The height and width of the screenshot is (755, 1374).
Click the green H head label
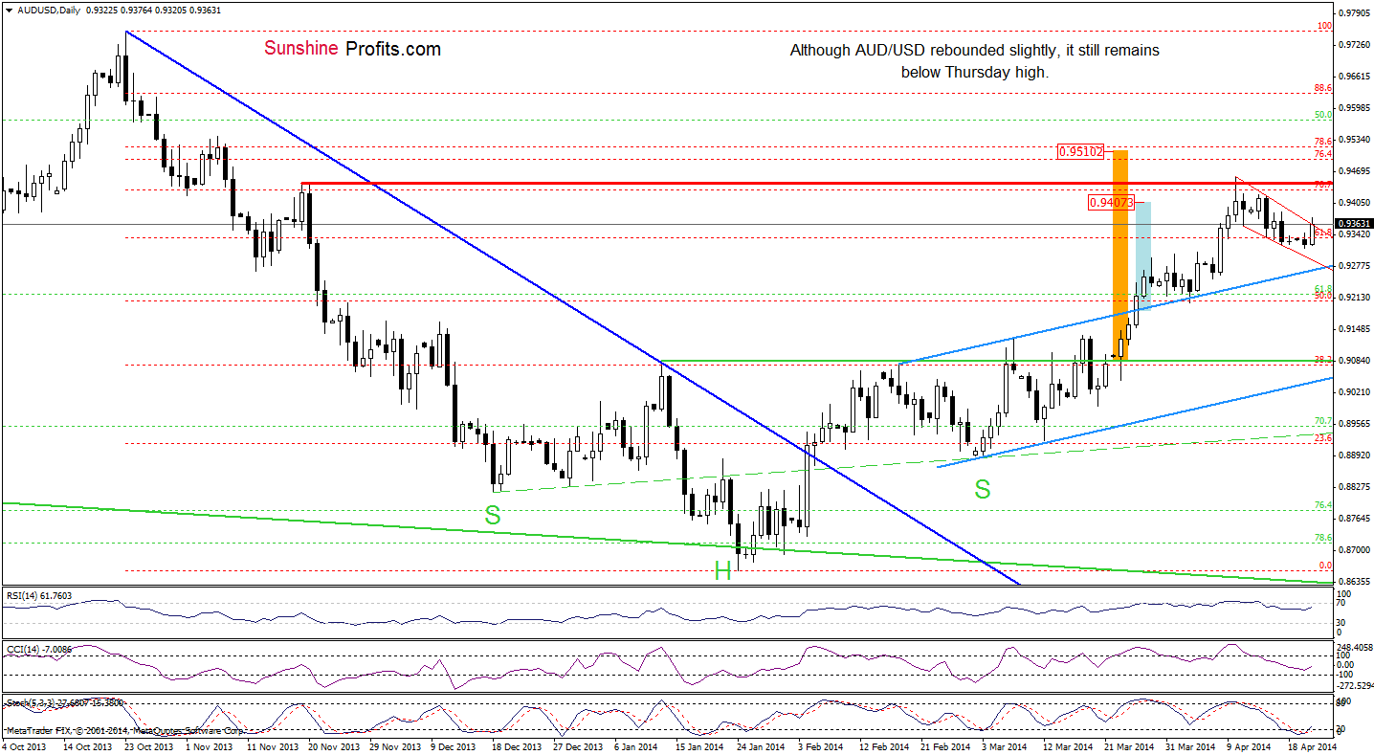tap(723, 572)
